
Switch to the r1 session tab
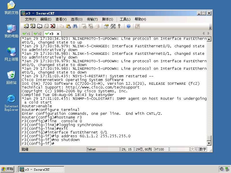click(27, 34)
